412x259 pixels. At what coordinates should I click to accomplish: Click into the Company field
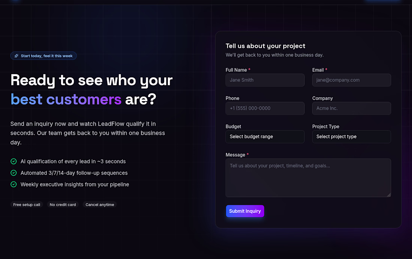pos(352,108)
